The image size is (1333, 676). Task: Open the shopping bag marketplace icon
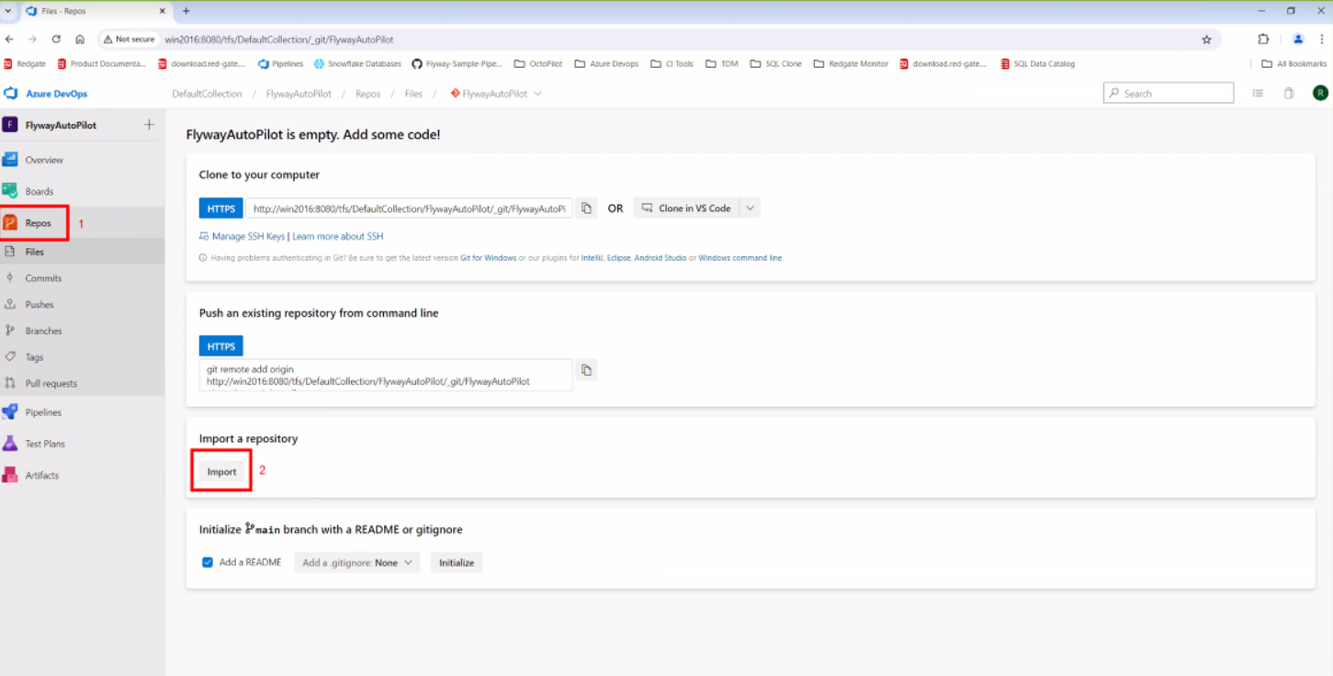1289,94
